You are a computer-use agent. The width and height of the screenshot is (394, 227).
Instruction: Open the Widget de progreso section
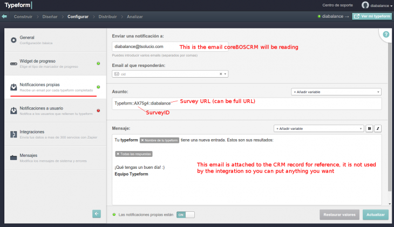click(x=55, y=64)
